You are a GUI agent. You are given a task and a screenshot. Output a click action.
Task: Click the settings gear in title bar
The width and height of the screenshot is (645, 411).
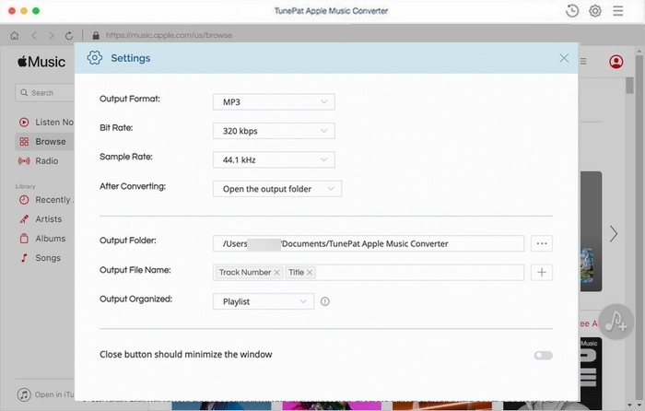click(595, 11)
